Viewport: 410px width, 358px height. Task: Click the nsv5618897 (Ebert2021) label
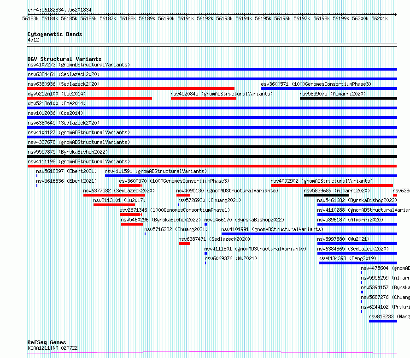(66, 171)
